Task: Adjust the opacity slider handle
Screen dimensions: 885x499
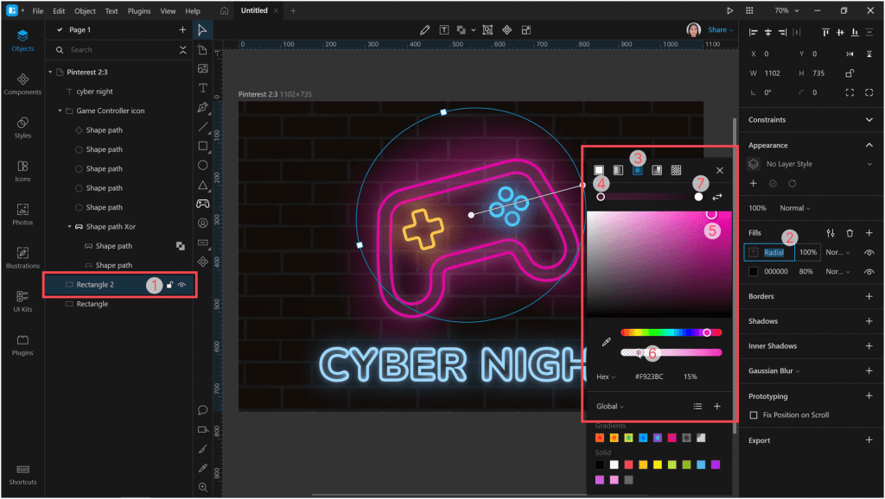Action: point(639,353)
